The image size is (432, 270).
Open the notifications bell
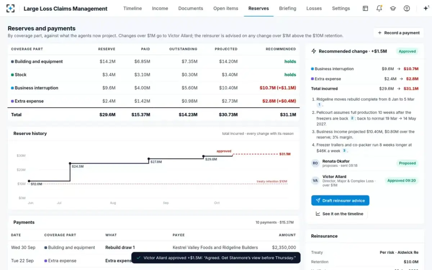(379, 8)
